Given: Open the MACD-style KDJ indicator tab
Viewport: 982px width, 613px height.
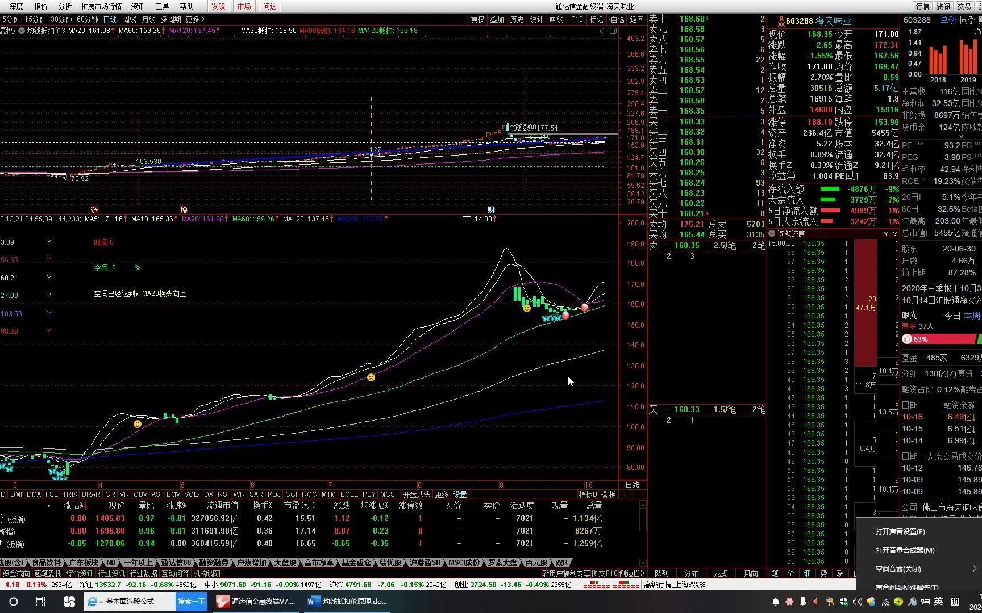Looking at the screenshot, I should (x=274, y=494).
